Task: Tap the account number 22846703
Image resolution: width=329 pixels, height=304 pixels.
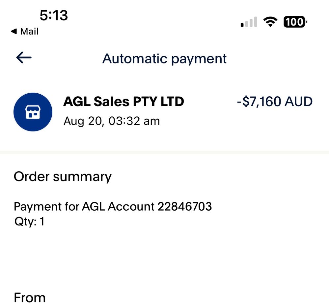Action: pos(184,206)
